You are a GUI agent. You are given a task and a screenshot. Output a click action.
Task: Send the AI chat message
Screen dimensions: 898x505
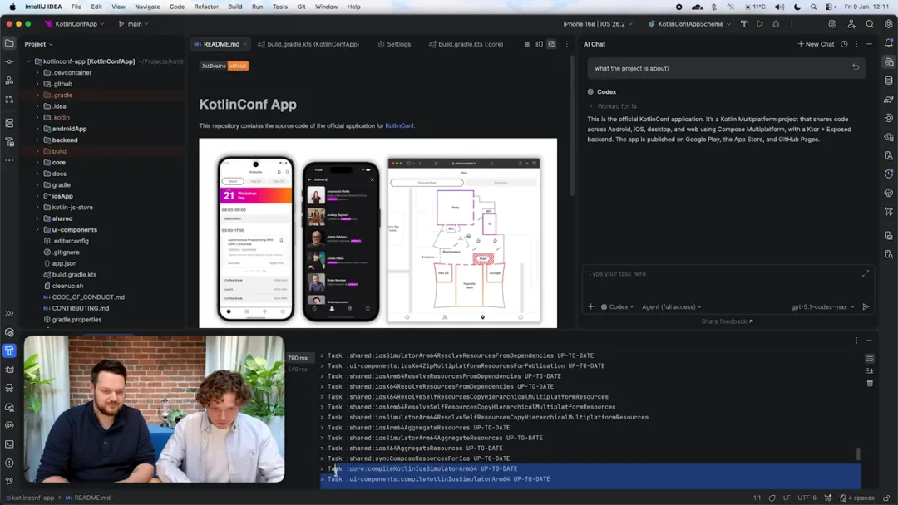point(866,307)
